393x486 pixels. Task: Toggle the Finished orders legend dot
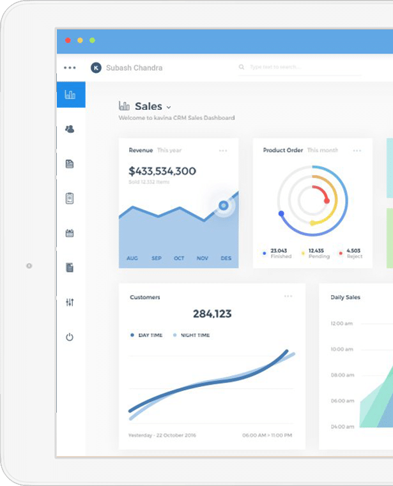tap(265, 254)
